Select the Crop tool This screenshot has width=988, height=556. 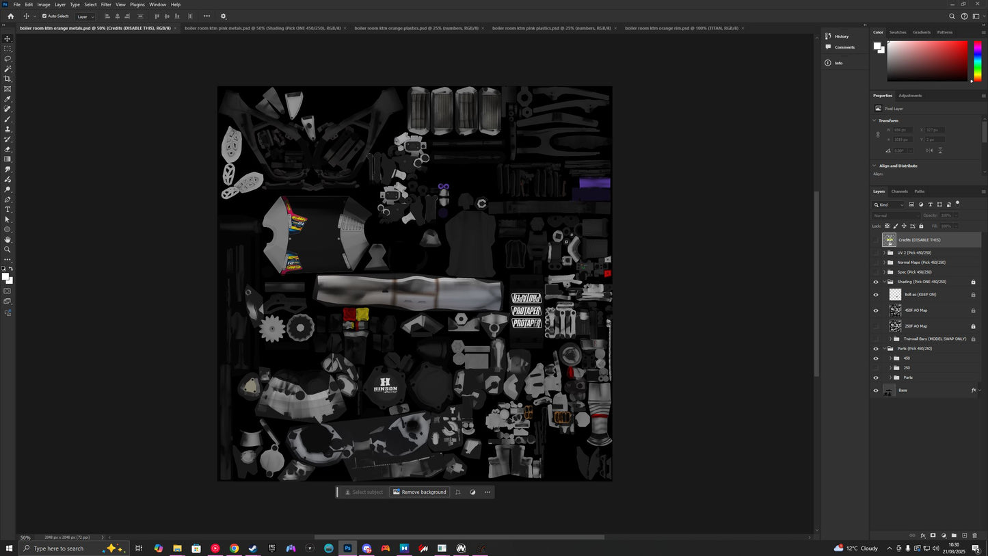point(8,79)
